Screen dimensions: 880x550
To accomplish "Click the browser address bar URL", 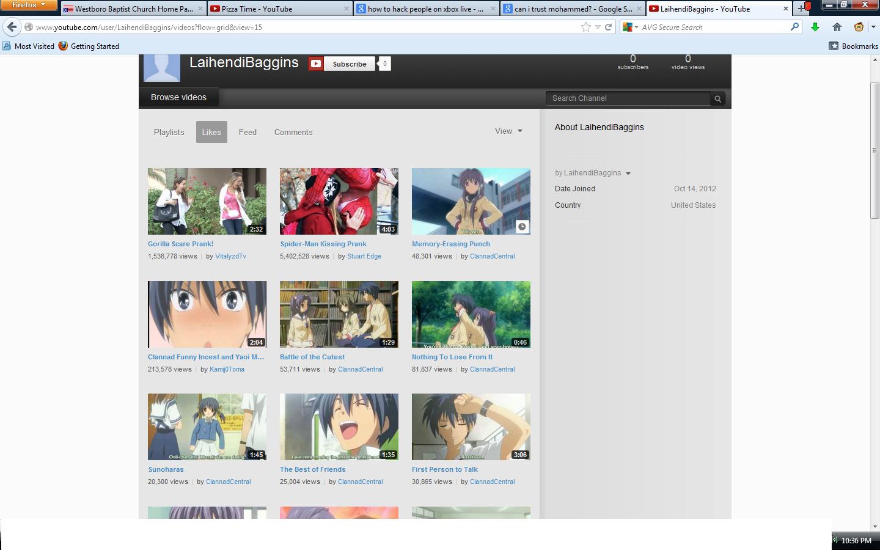I will [x=306, y=27].
